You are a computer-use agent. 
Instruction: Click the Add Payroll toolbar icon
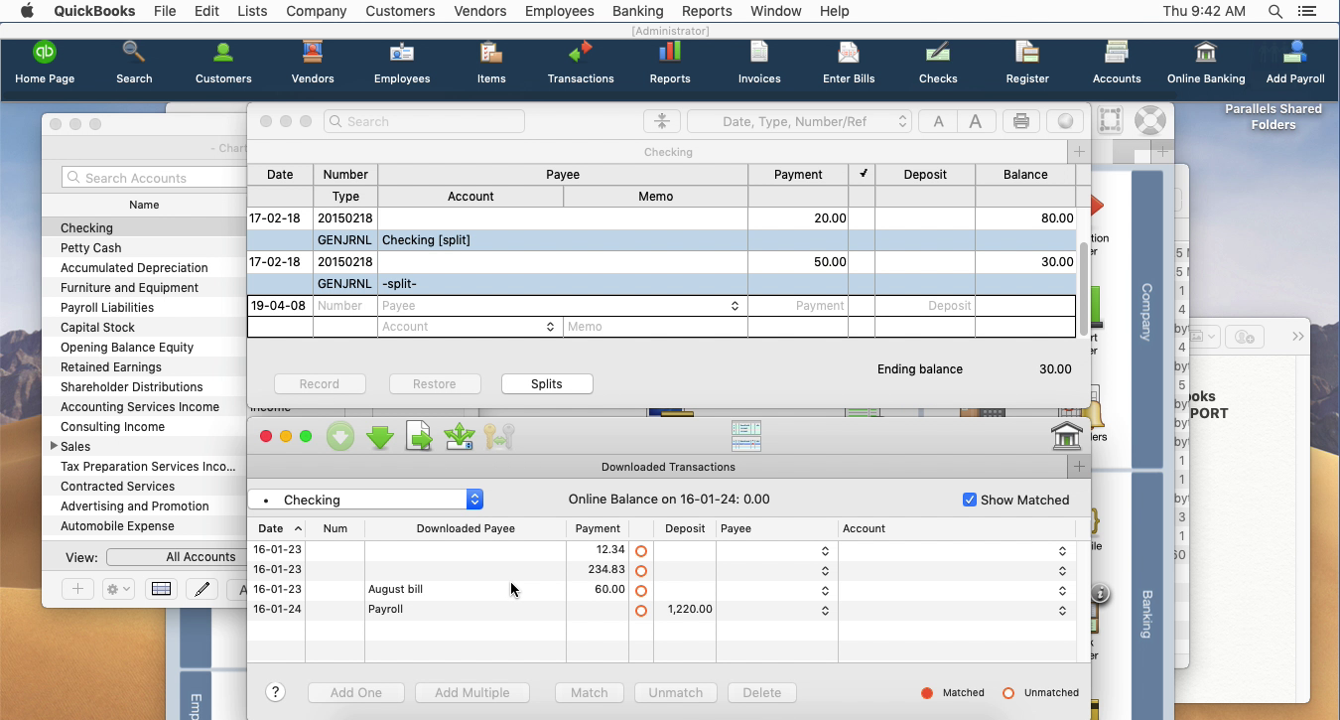1295,63
